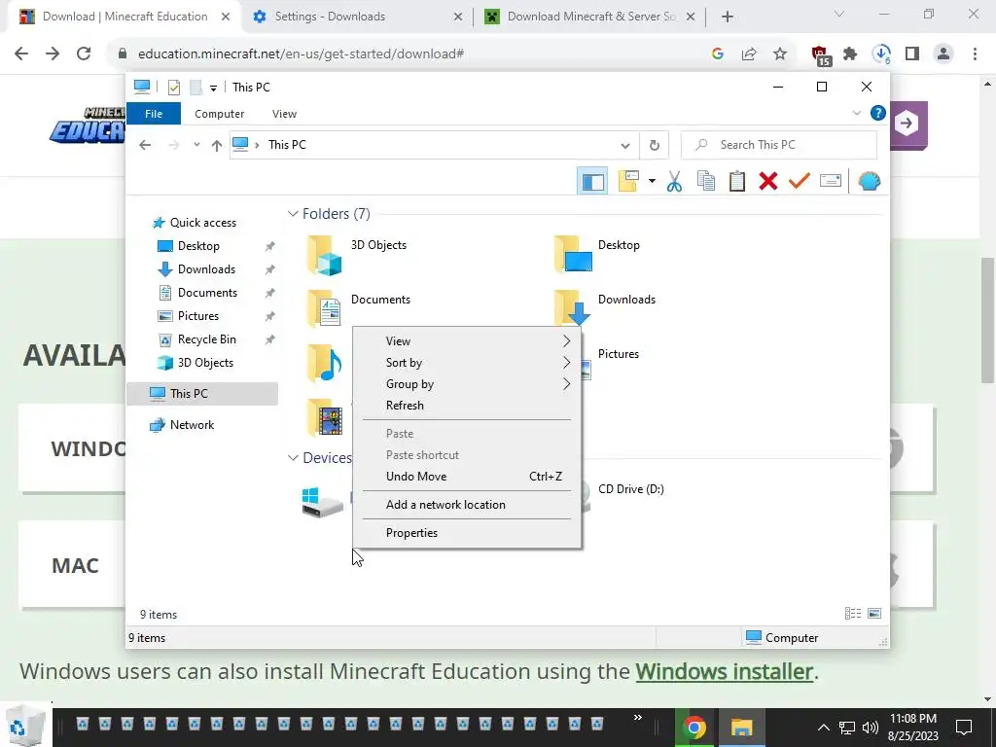996x747 pixels.
Task: Open the Group by submenu
Action: [467, 384]
